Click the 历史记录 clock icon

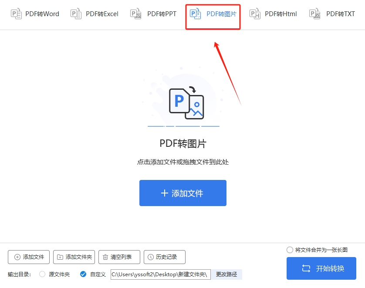coord(150,257)
